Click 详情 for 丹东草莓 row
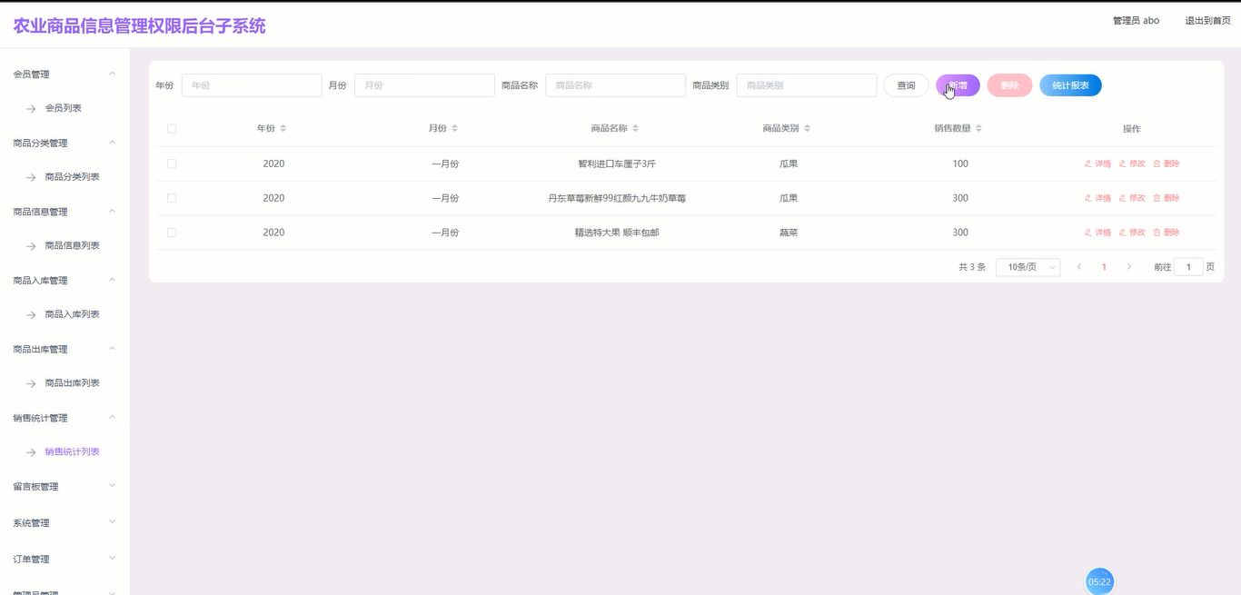The width and height of the screenshot is (1241, 595). tap(1097, 198)
